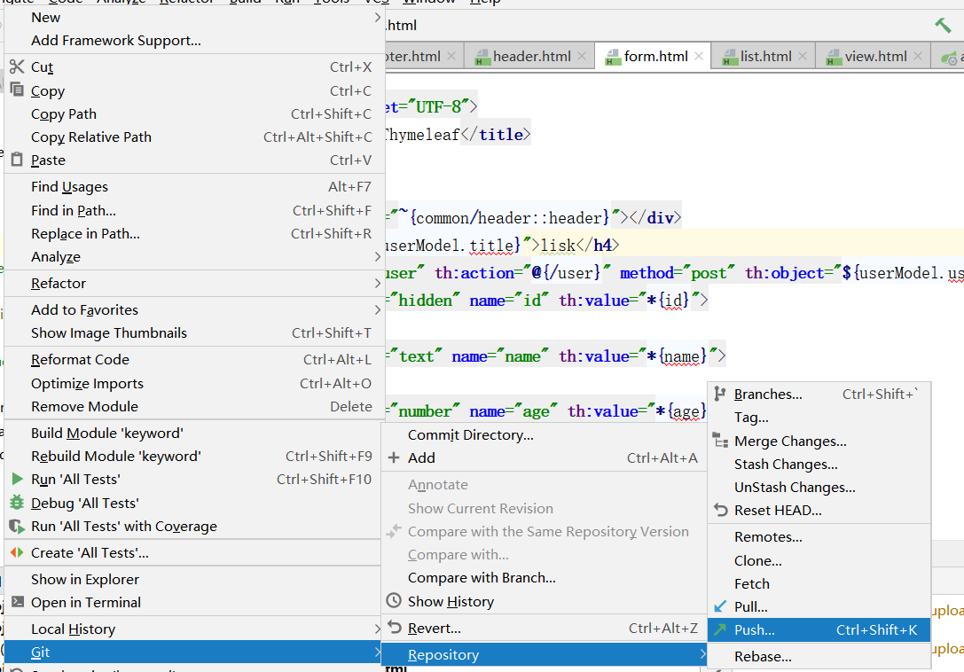
Task: Click the green hammer build icon
Action: point(943,25)
